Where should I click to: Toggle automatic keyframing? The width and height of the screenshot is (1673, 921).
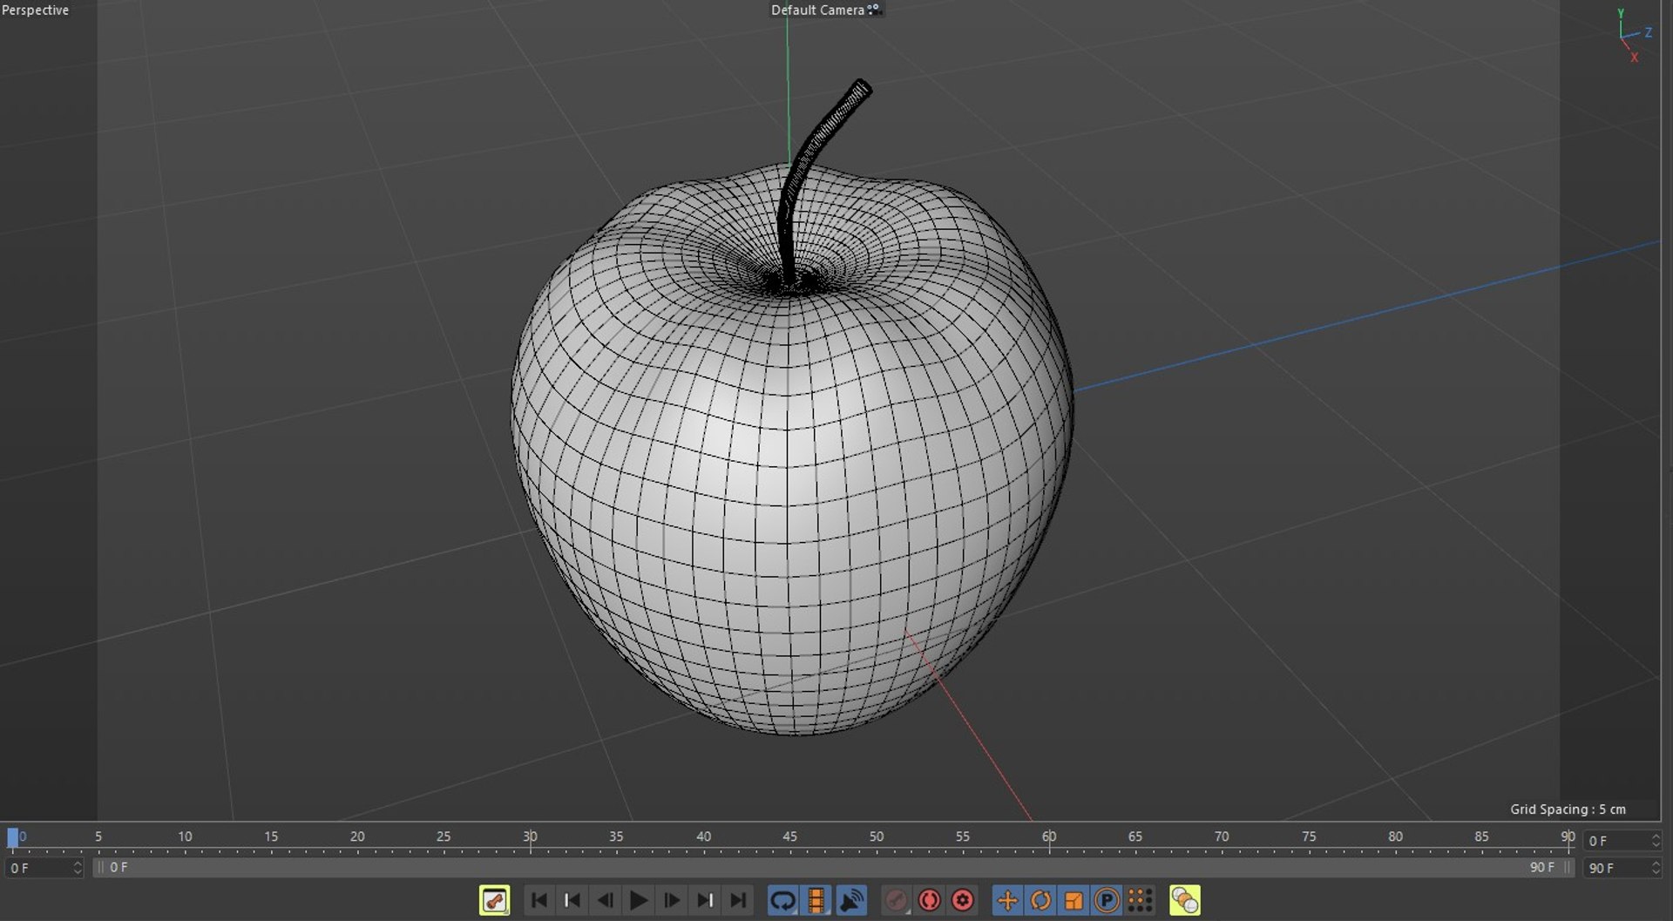click(x=930, y=900)
